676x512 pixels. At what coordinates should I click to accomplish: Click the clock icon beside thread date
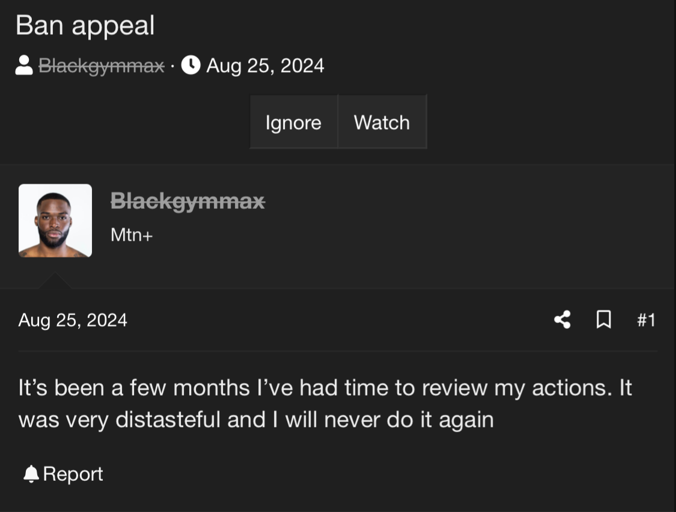tap(190, 65)
